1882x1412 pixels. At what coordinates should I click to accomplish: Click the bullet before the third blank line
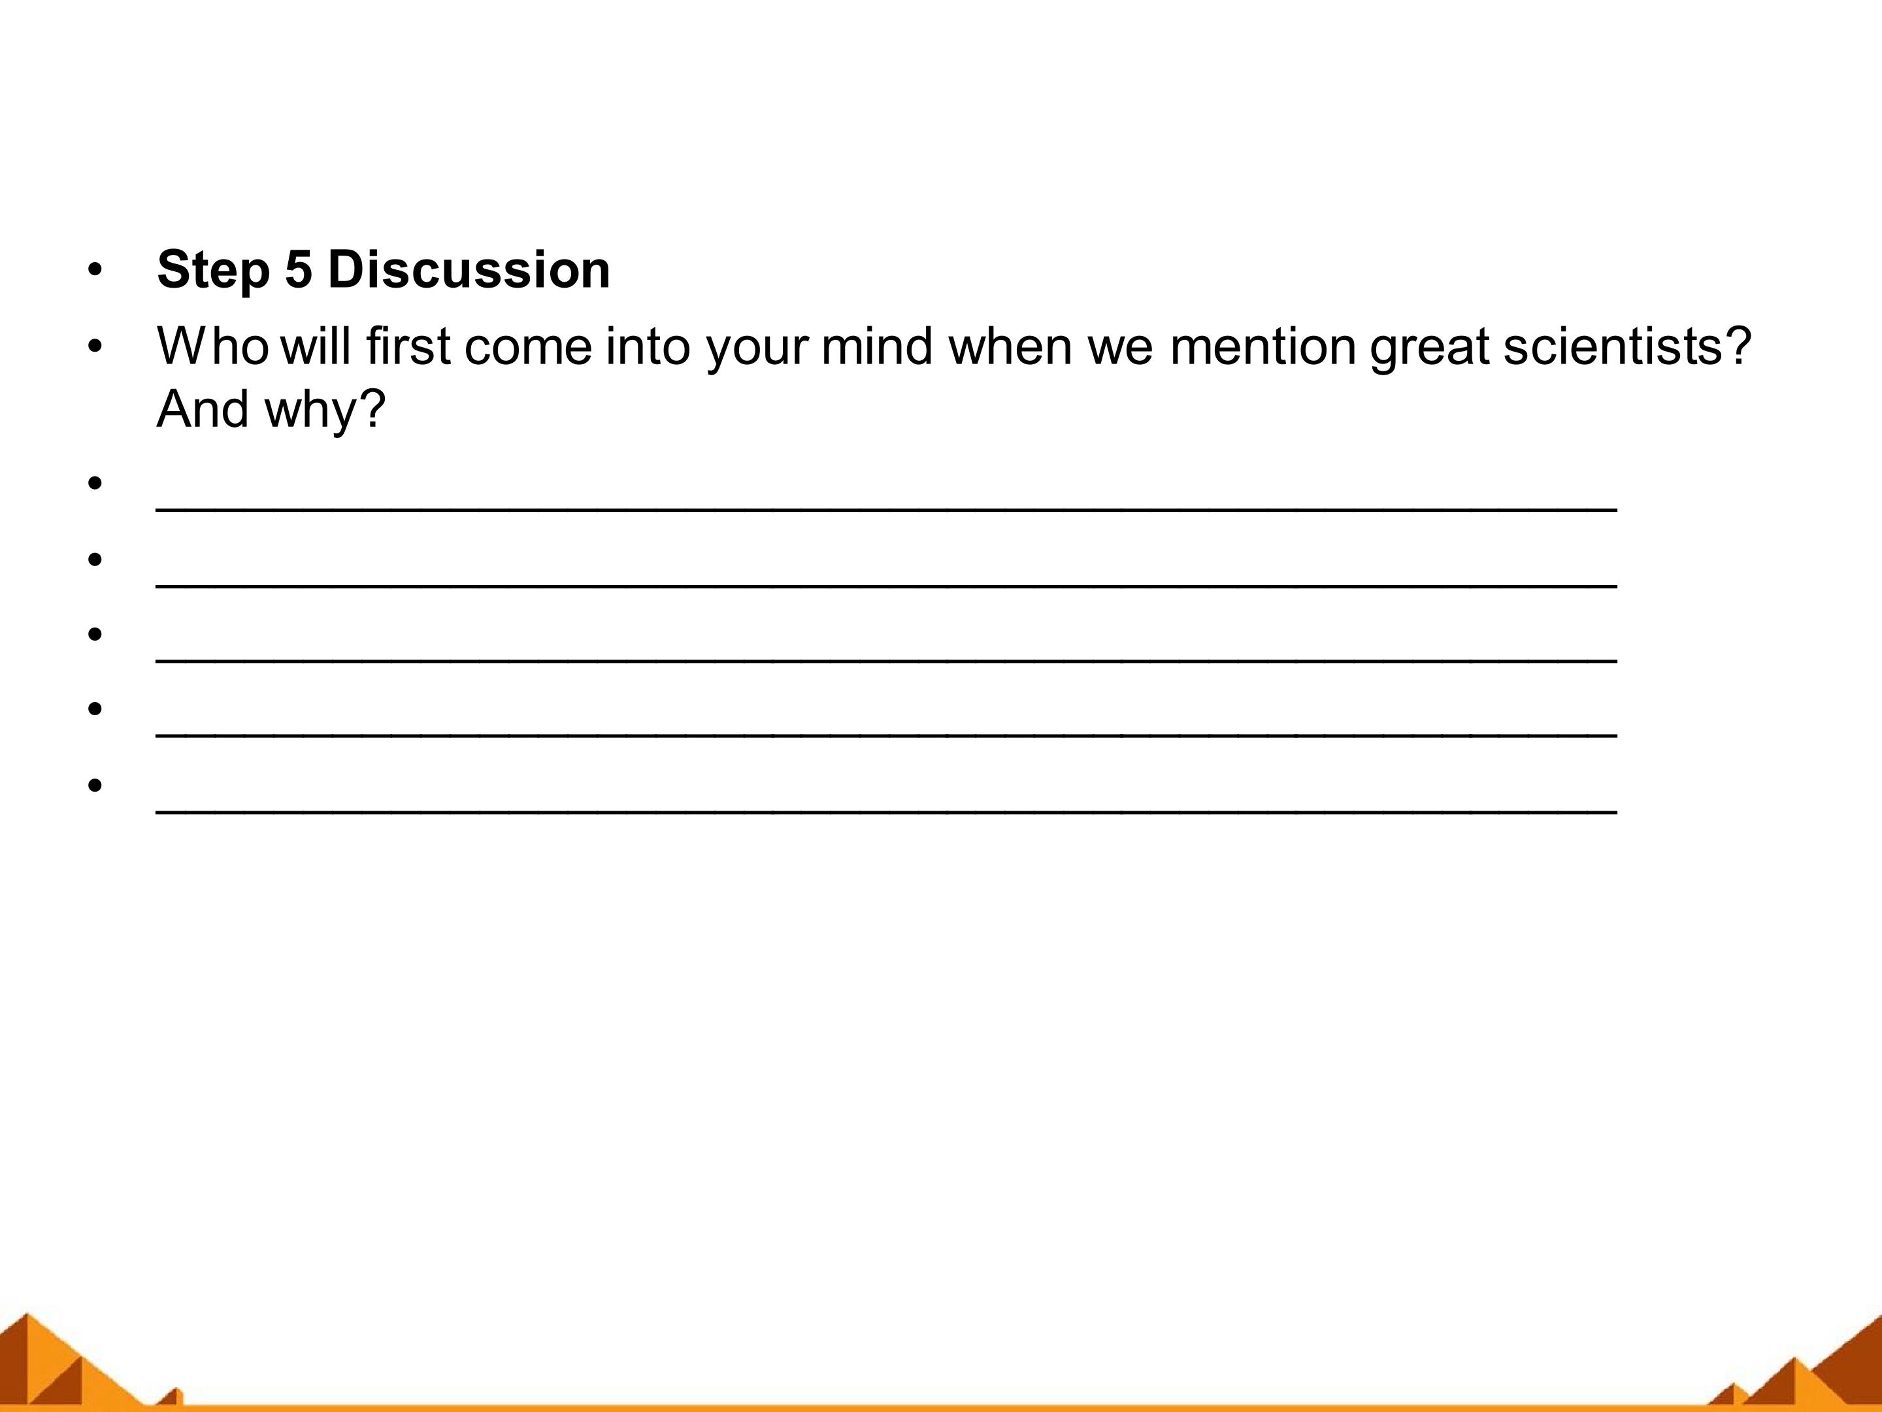[x=95, y=634]
